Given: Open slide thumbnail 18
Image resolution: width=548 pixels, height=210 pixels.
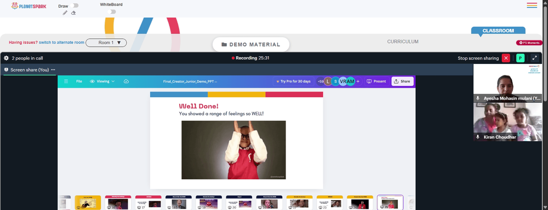Looking at the screenshot, I should coord(179,203).
